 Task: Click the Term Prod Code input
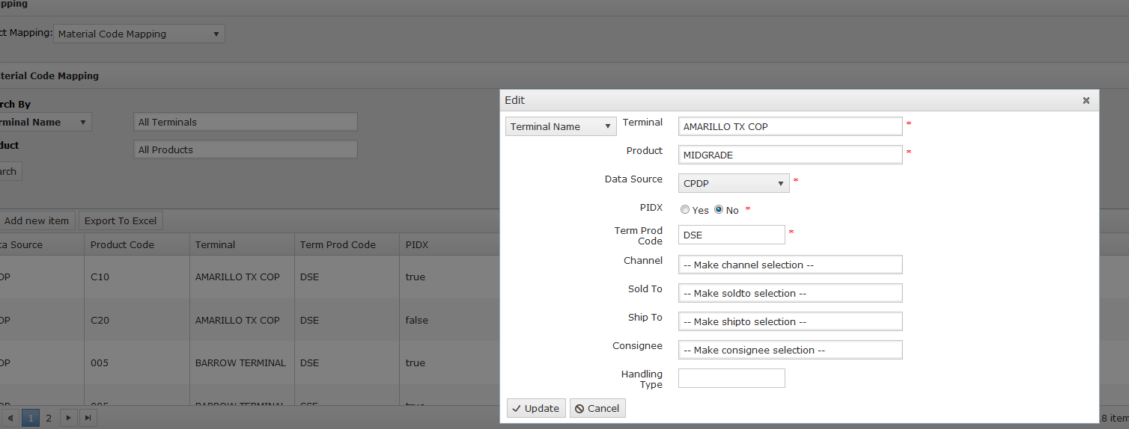pos(731,235)
